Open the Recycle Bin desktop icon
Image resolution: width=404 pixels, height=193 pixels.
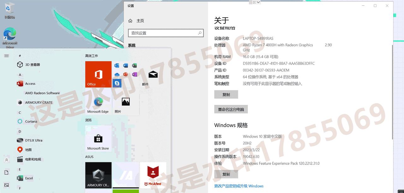[10, 9]
